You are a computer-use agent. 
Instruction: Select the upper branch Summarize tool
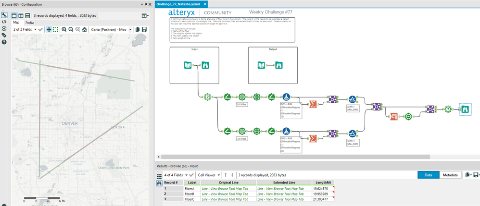[x=313, y=104]
